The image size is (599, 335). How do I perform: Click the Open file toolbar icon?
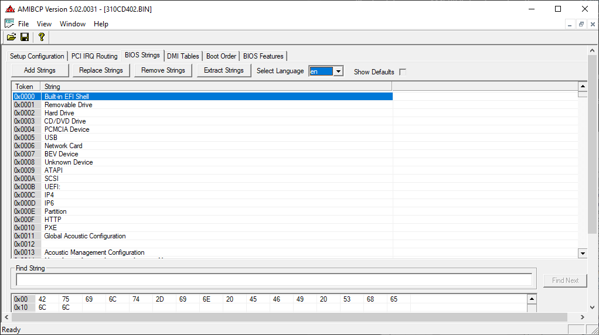[x=12, y=37]
